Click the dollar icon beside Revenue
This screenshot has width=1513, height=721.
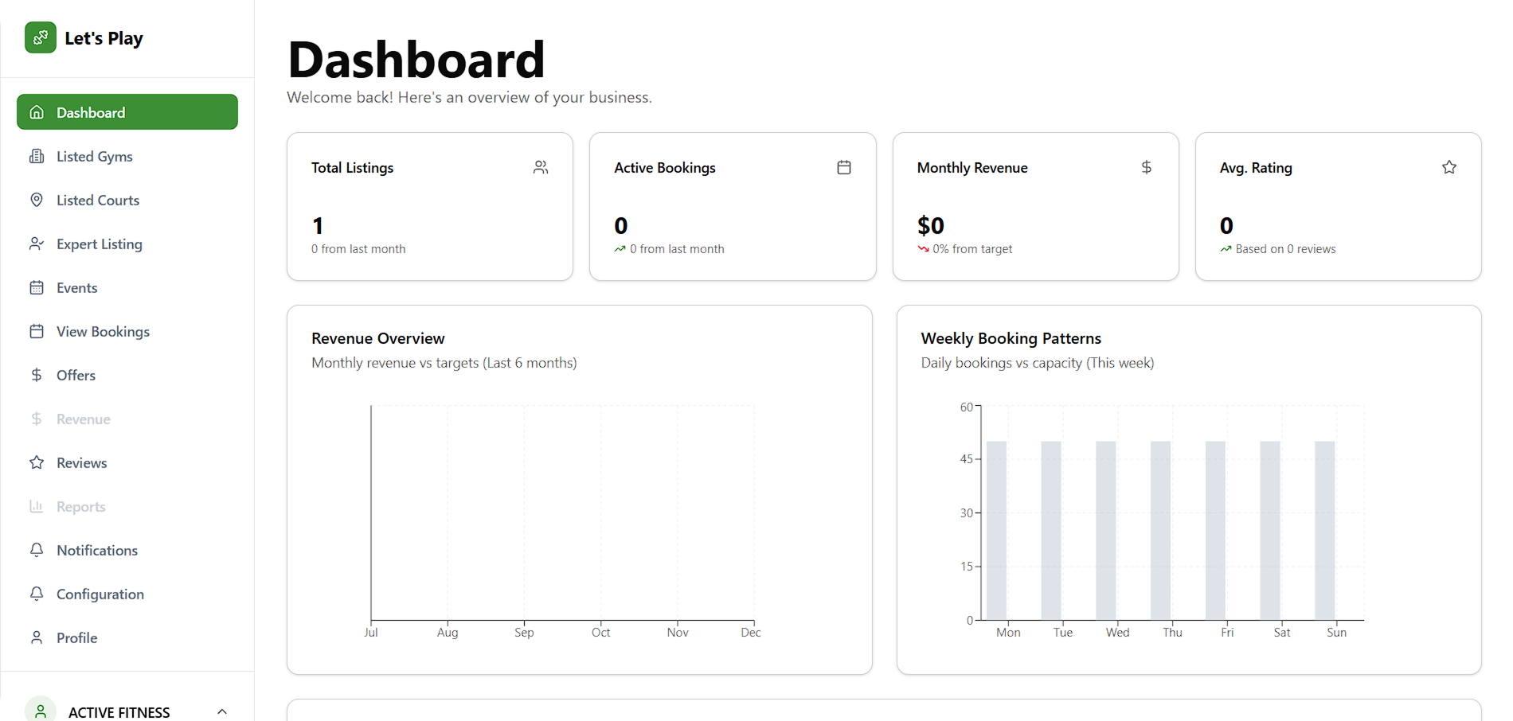(x=37, y=419)
